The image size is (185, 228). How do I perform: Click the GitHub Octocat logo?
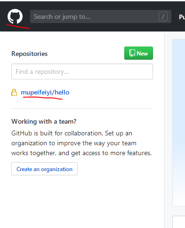pyautogui.click(x=15, y=16)
